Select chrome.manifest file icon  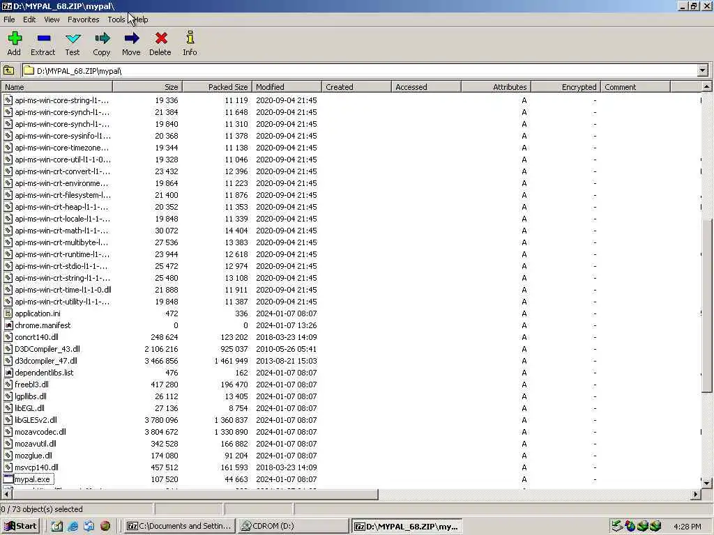click(8, 325)
